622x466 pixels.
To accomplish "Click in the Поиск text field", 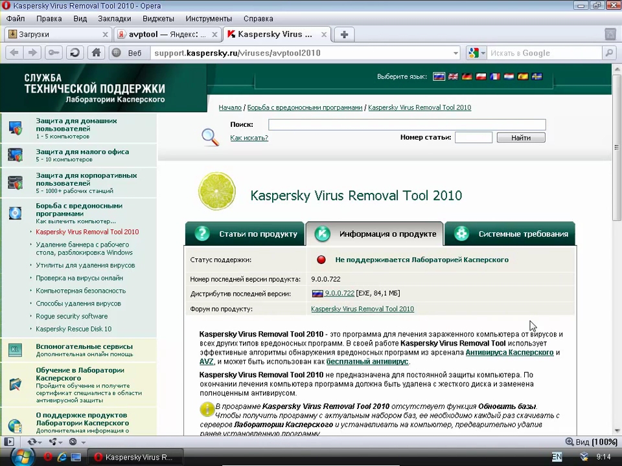I will click(x=406, y=125).
